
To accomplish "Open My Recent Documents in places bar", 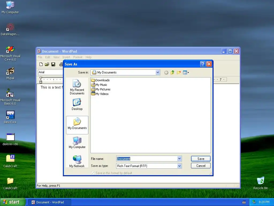I will click(77, 87).
